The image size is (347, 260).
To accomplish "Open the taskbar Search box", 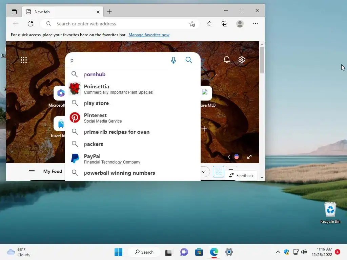I will [144, 252].
